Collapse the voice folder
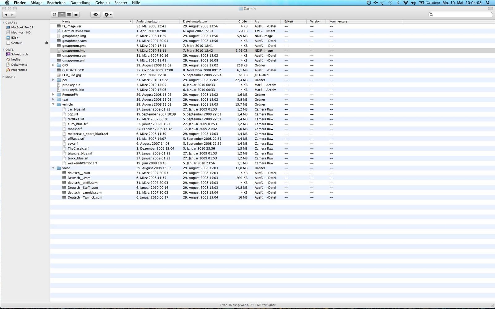This screenshot has width=495, height=309. pyautogui.click(x=53, y=168)
